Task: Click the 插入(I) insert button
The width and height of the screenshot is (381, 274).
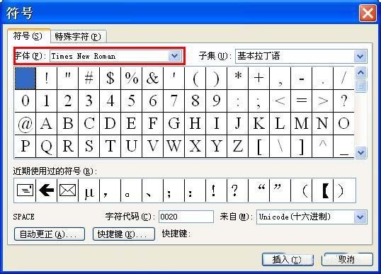Action: coord(288,260)
